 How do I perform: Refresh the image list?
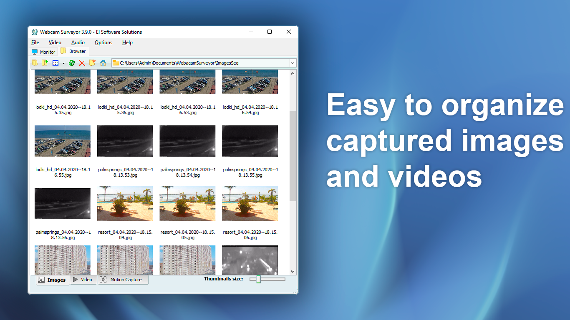point(71,63)
